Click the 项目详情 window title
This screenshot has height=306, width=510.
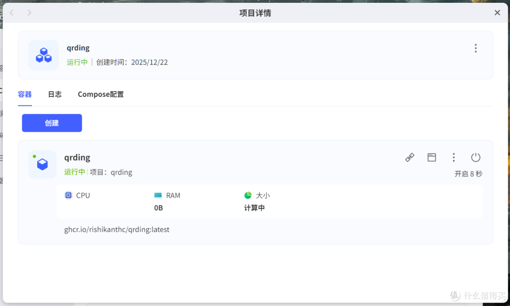click(255, 13)
